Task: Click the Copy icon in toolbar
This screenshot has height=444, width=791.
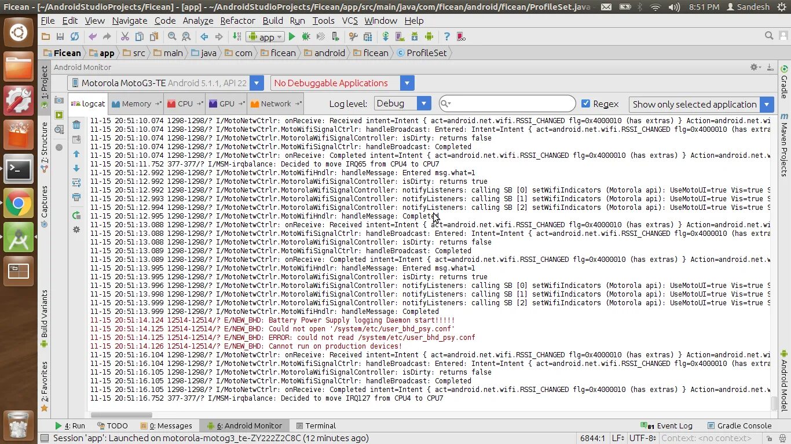Action: point(139,36)
